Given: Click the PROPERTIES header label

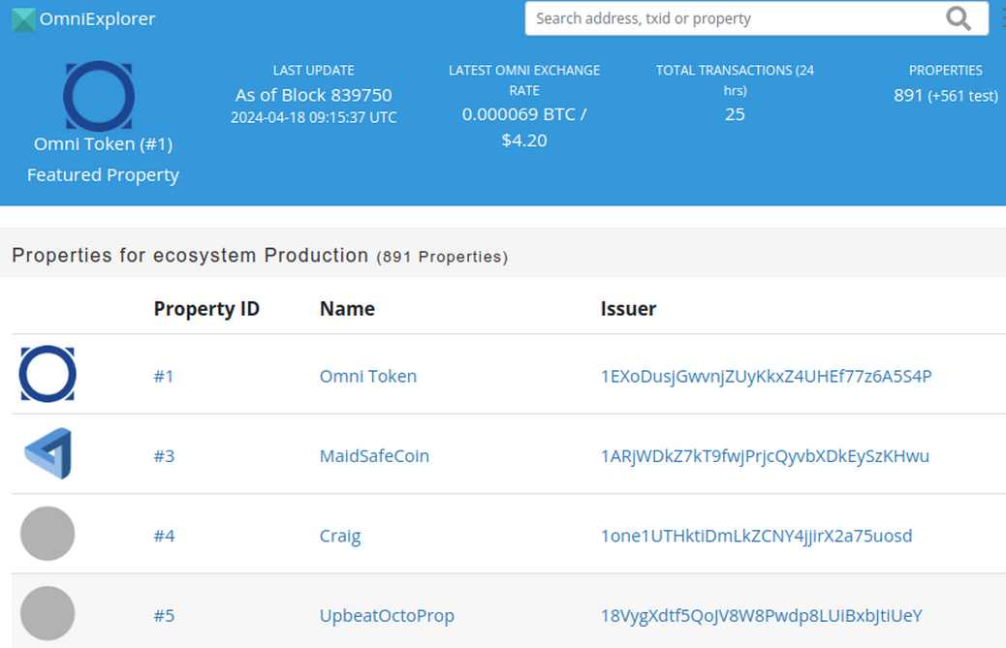Looking at the screenshot, I should pyautogui.click(x=946, y=71).
